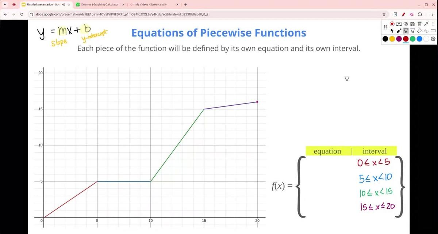Erase all annotations with the trash icon
This screenshot has width=438, height=234.
click(x=419, y=23)
